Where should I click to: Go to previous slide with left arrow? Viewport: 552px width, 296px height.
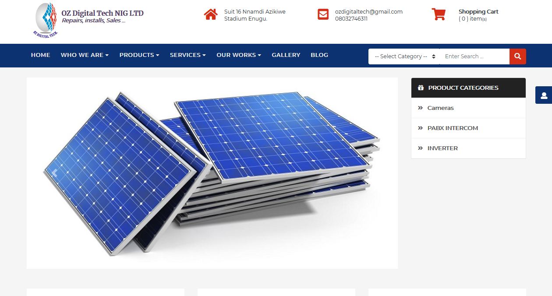54,173
